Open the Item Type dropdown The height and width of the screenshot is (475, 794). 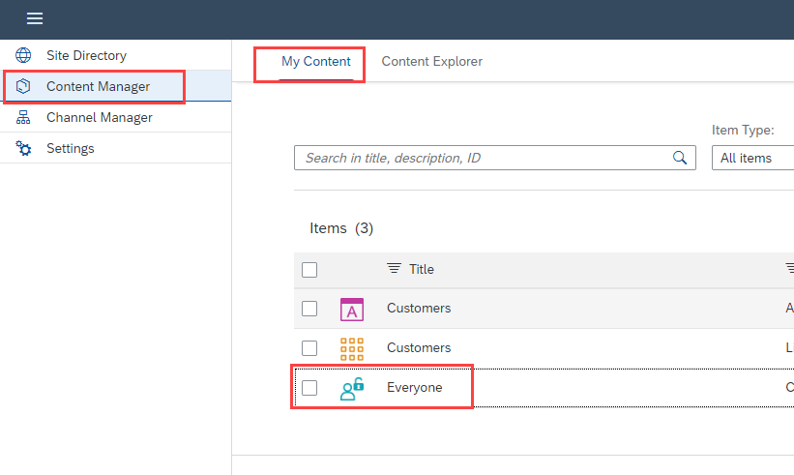point(753,158)
